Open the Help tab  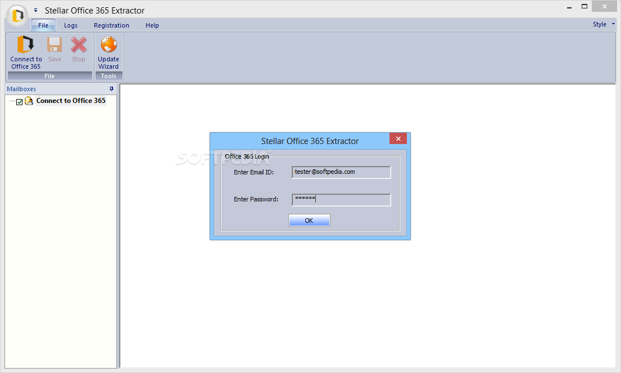(x=152, y=25)
